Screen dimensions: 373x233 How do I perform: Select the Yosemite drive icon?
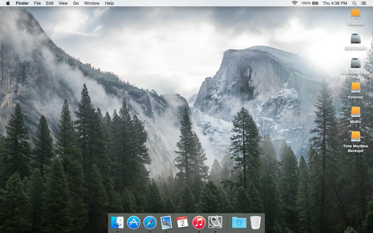pos(356,14)
